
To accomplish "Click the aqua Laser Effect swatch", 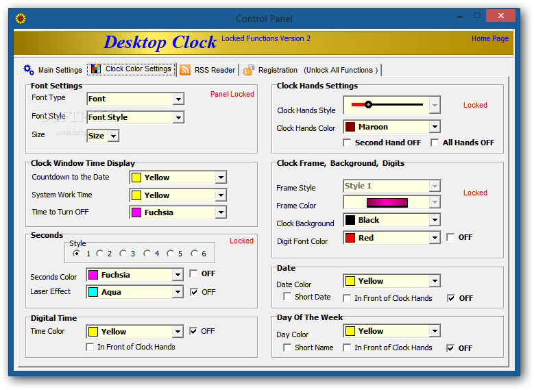I will coord(93,292).
